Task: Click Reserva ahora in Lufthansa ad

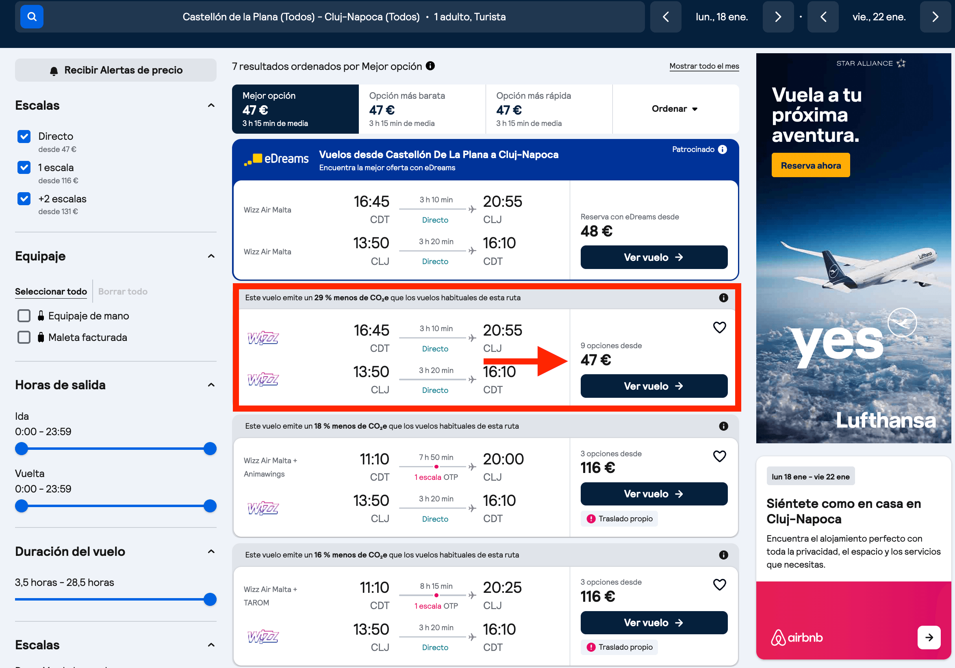Action: pos(810,165)
